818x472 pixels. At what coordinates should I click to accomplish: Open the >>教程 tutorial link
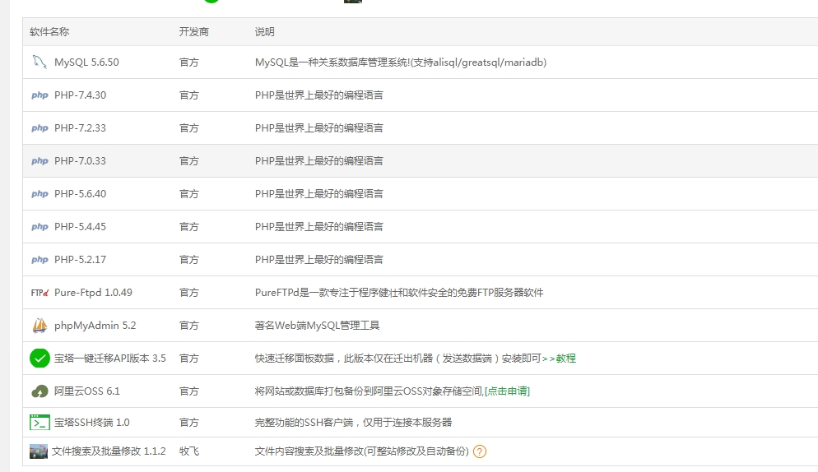(560, 359)
